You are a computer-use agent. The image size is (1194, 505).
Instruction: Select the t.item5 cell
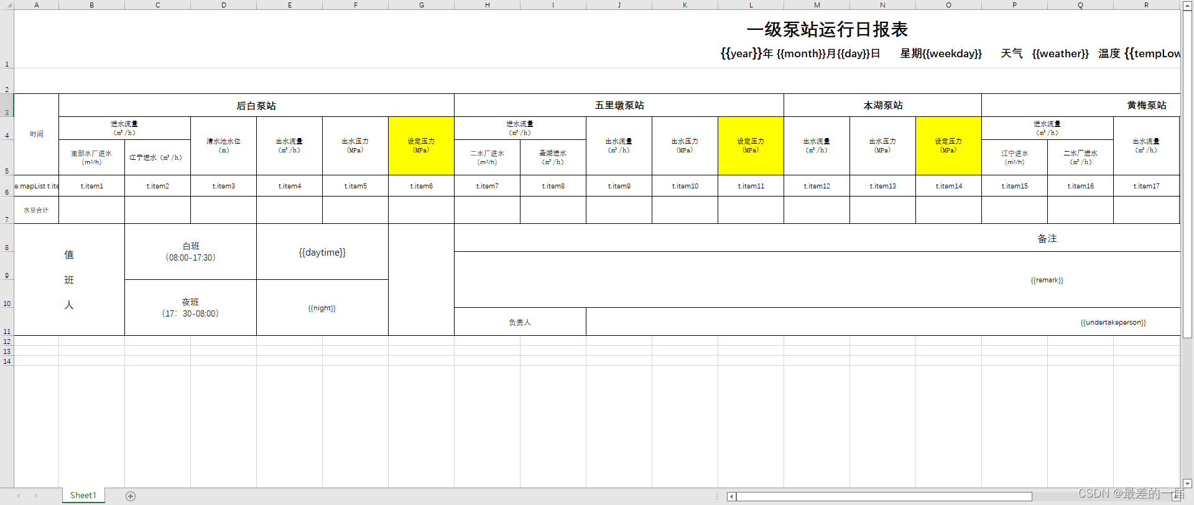356,186
